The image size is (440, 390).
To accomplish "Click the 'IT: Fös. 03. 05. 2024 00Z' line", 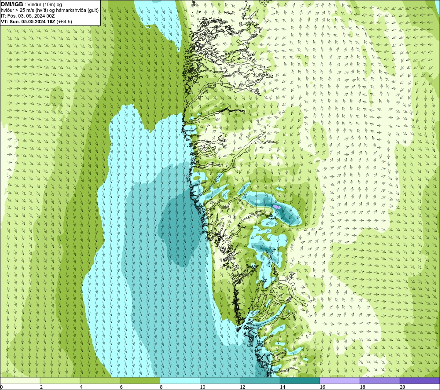I will pos(28,16).
